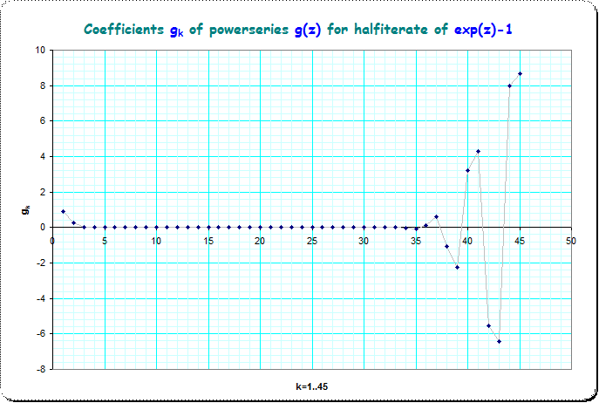
Task: Select the data point at k=41 near 4.3
Action: click(x=478, y=151)
